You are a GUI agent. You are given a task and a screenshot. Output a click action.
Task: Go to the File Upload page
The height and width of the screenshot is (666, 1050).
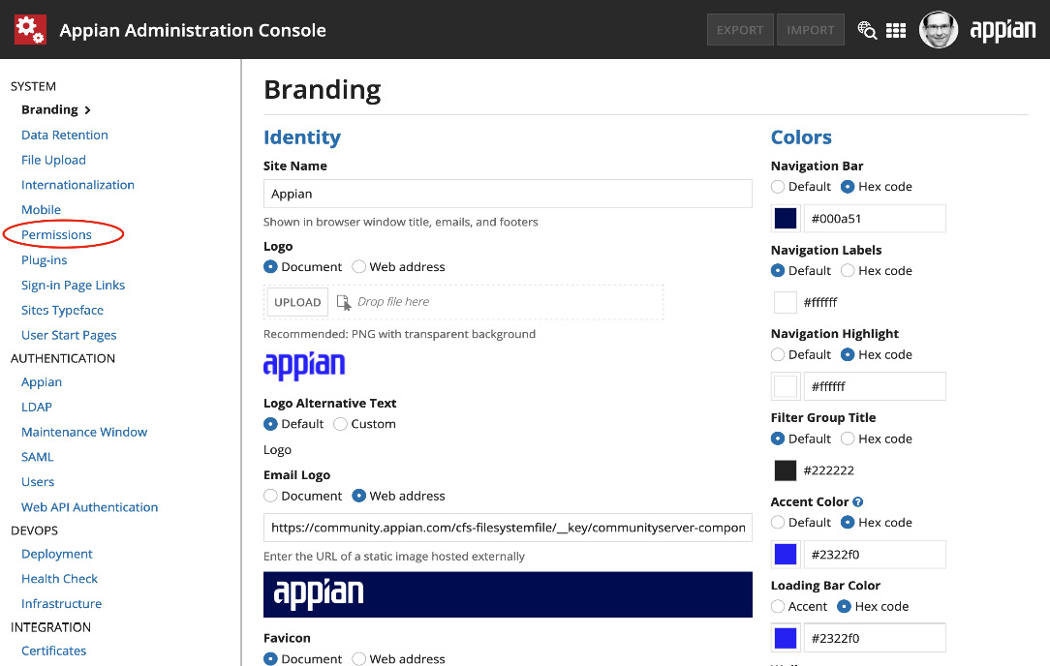(x=53, y=160)
